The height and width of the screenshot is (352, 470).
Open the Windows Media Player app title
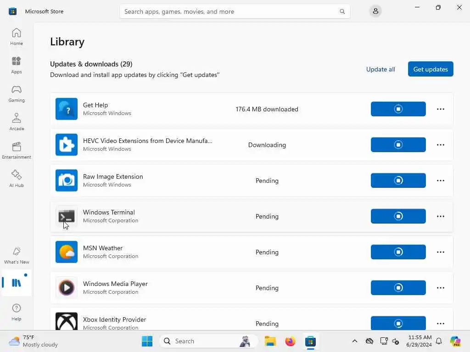tap(115, 284)
